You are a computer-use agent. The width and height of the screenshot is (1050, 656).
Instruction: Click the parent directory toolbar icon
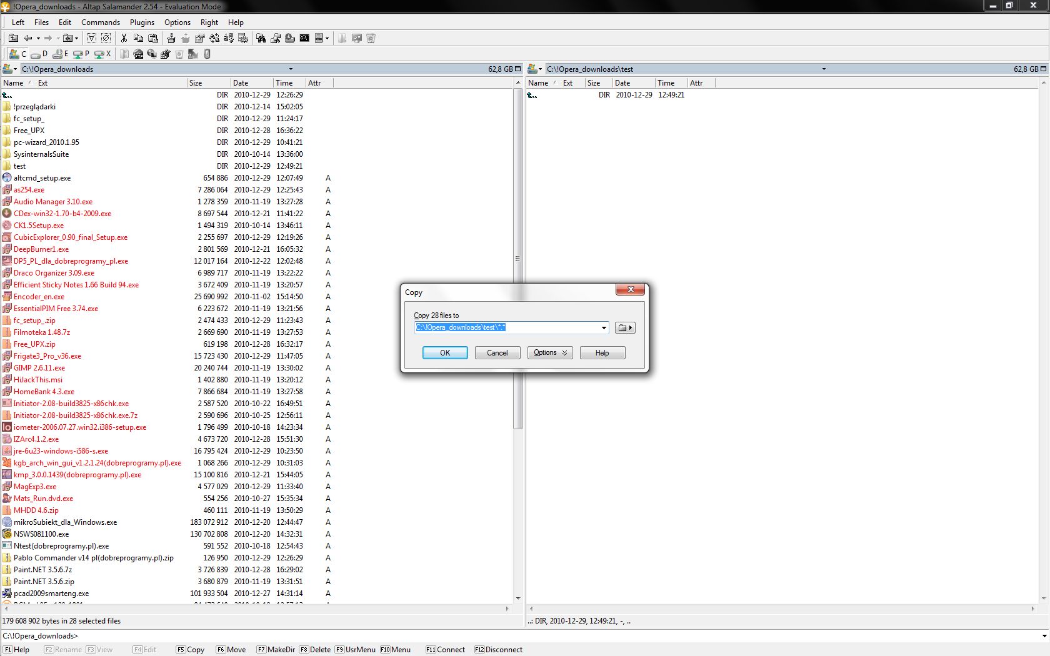pyautogui.click(x=13, y=38)
